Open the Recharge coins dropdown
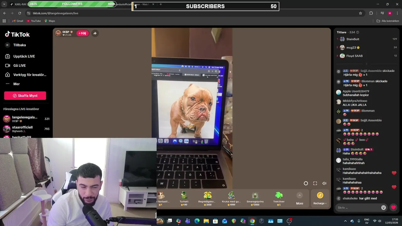 tap(320, 199)
